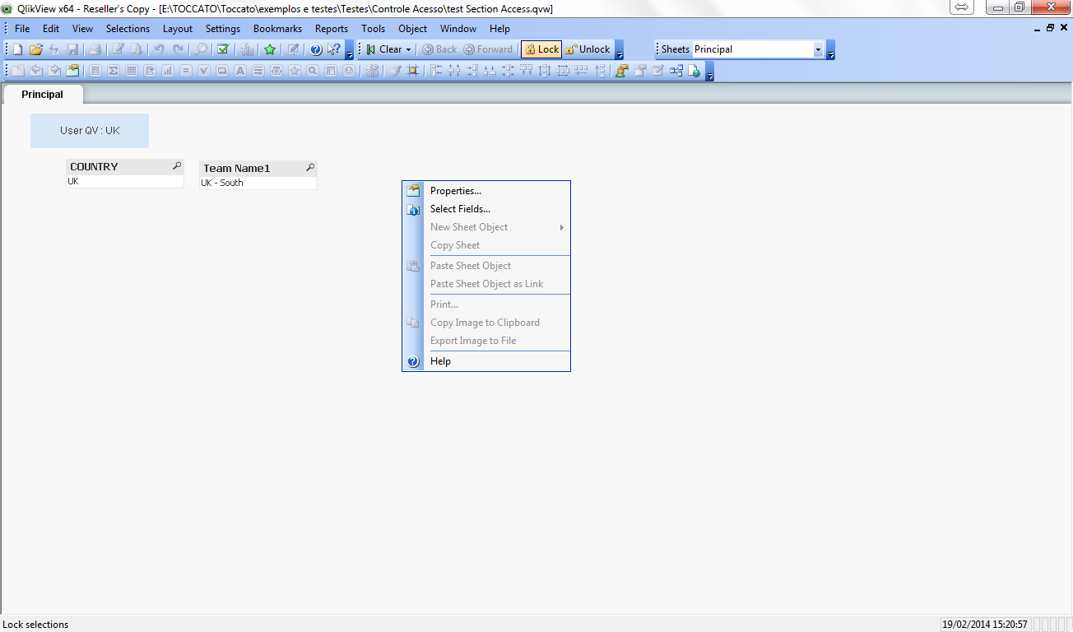Click the User QV : UK text object

pyautogui.click(x=90, y=131)
